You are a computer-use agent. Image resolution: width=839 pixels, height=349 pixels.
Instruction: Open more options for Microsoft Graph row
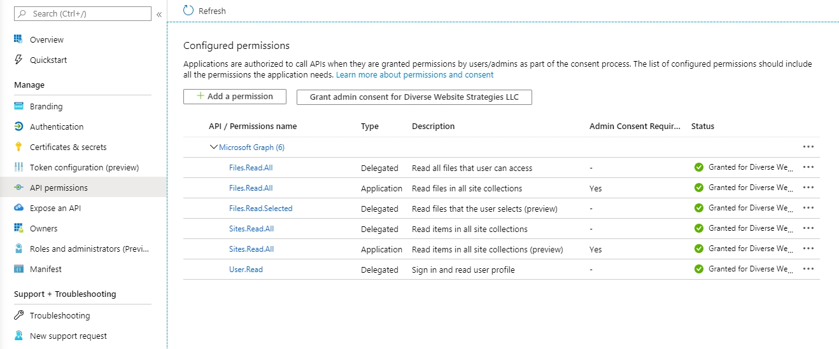(x=808, y=147)
